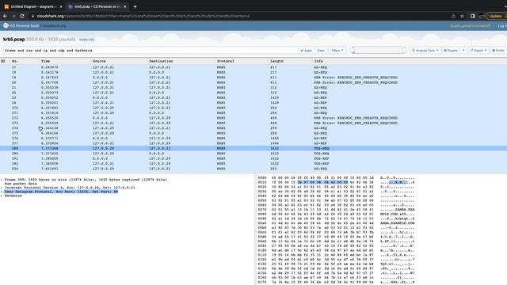The height and width of the screenshot is (285, 507).
Task: Select highlighted packet 389 TGS-REQ row
Action: point(253,148)
